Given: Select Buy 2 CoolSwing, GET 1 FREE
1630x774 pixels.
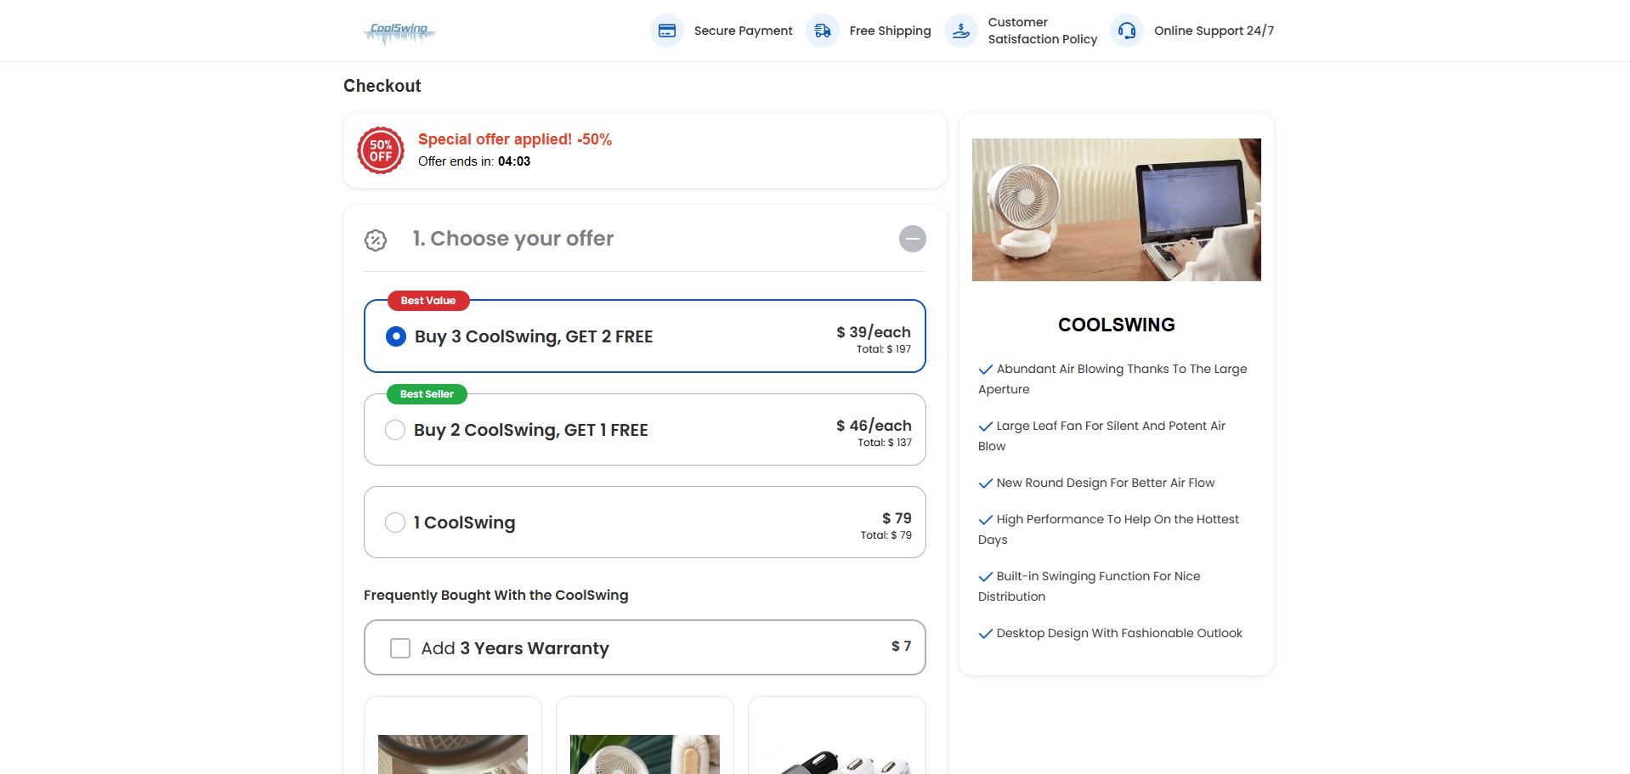Looking at the screenshot, I should tap(395, 430).
